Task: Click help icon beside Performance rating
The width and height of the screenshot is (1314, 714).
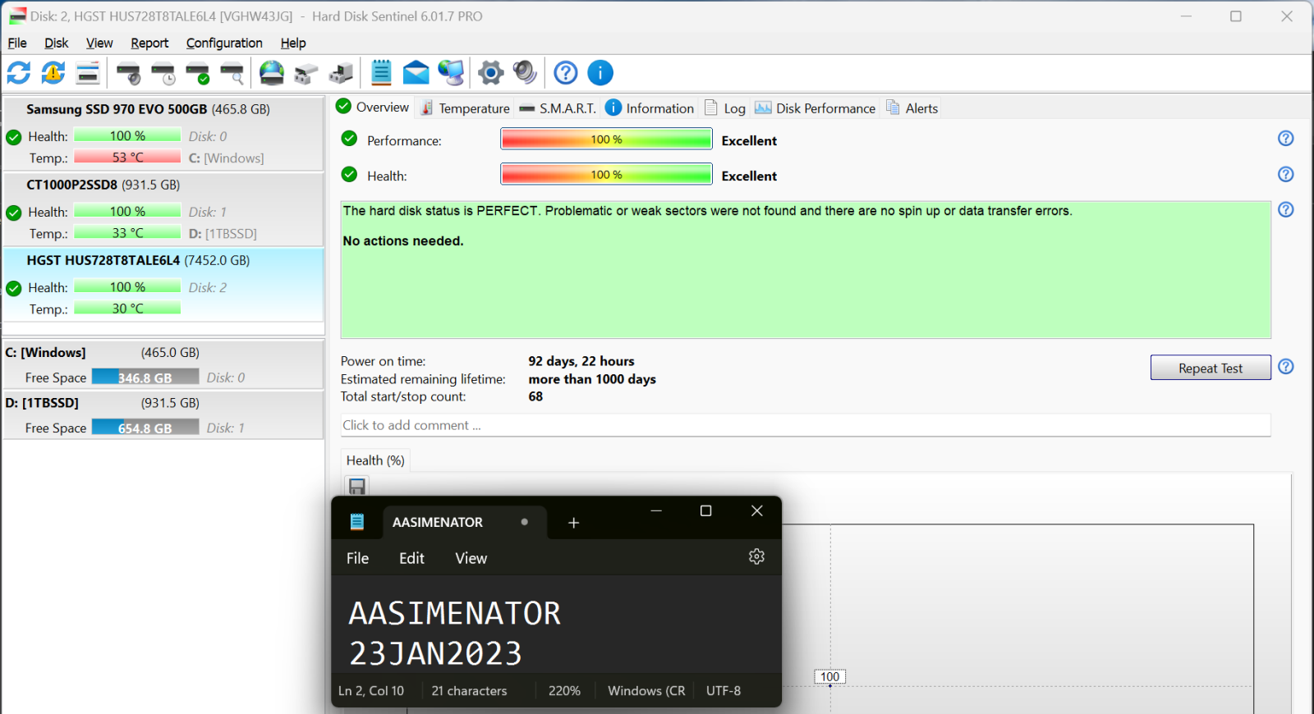Action: click(x=1285, y=139)
